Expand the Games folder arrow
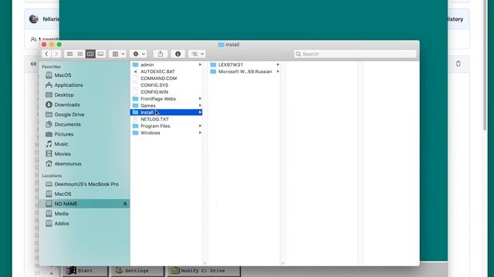Viewport: 494px width, 277px height. [x=200, y=105]
